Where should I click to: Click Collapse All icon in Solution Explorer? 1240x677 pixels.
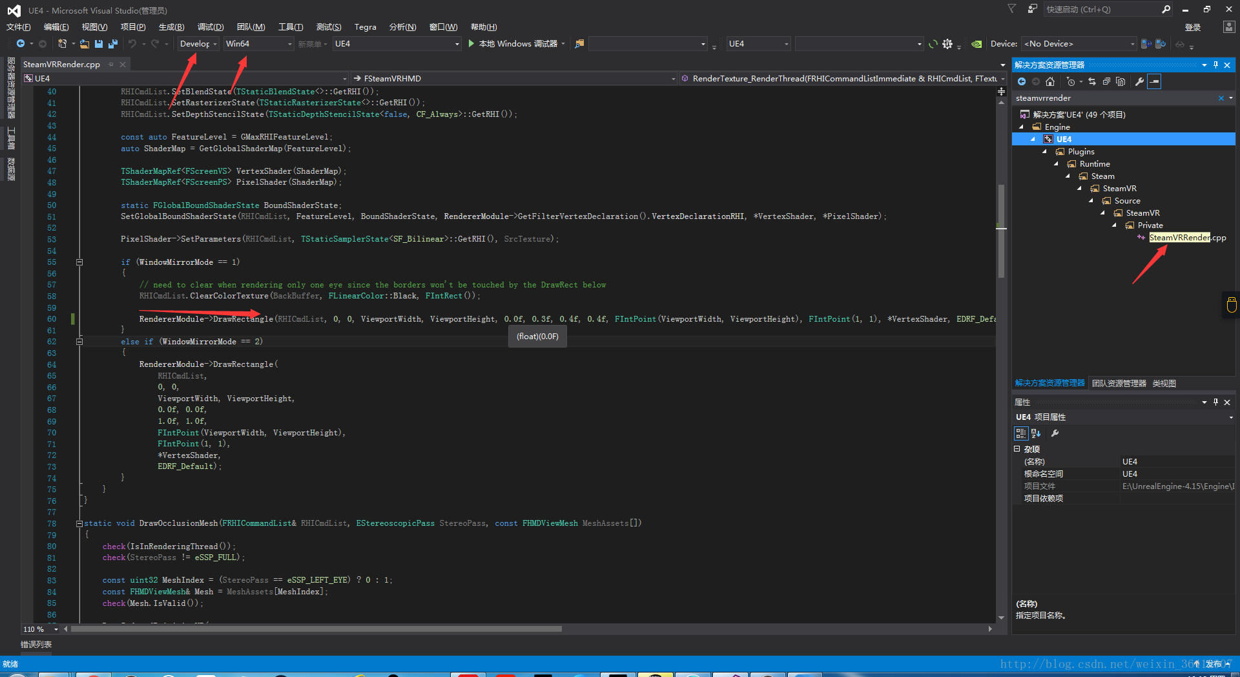(x=1106, y=81)
